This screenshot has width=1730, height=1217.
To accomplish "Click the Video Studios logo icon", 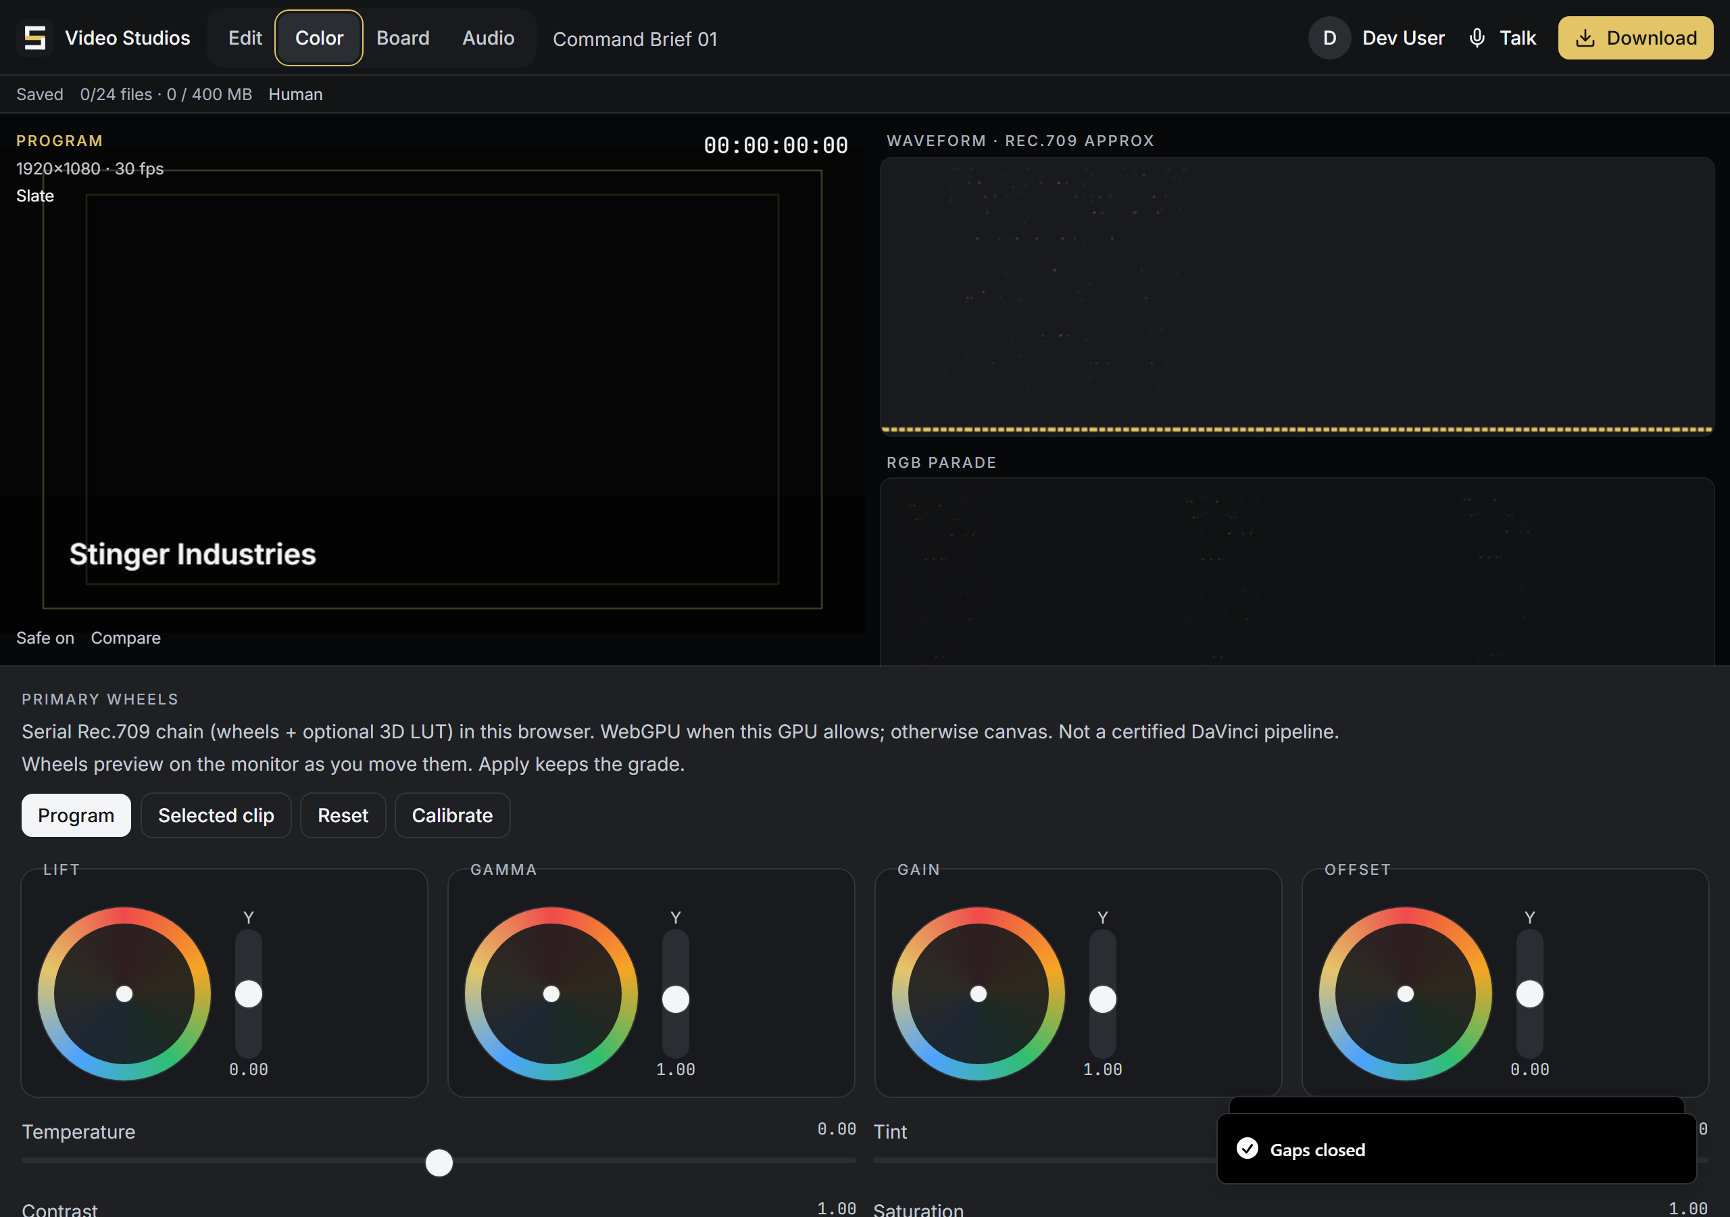I will tap(34, 38).
